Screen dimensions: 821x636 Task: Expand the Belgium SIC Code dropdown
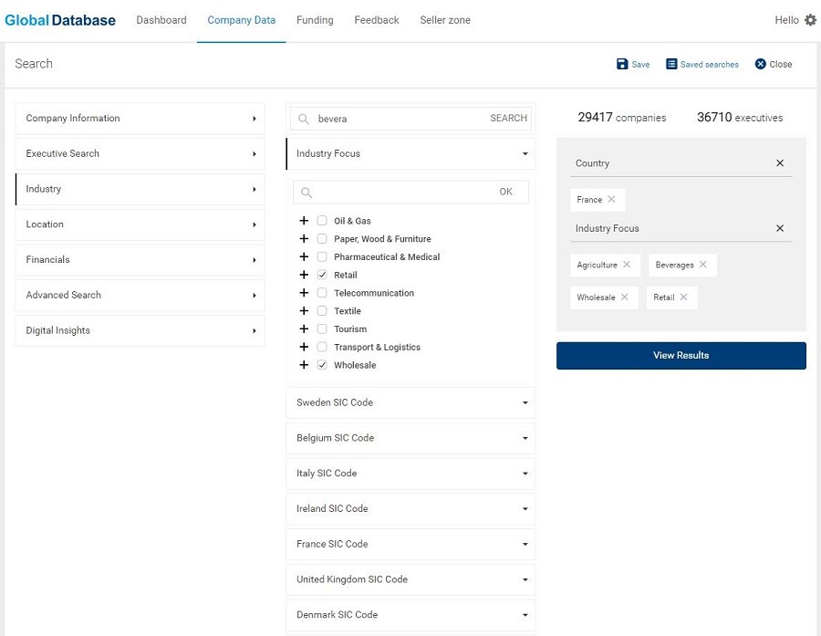pos(410,438)
